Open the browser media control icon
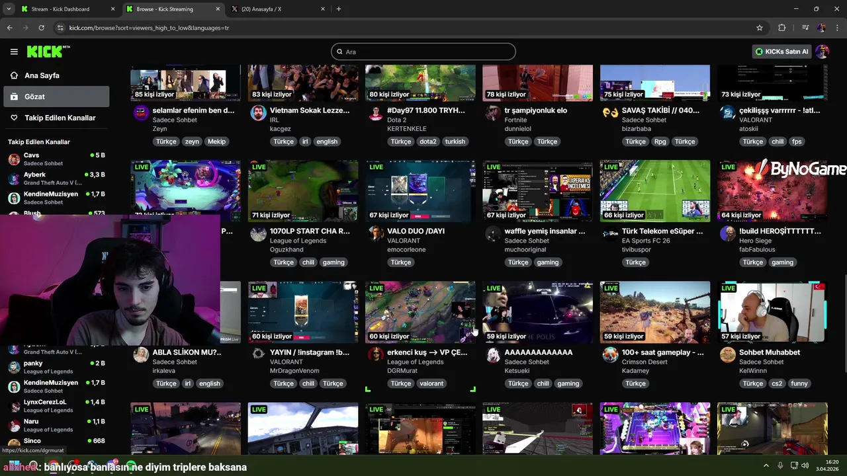847x476 pixels. click(805, 28)
